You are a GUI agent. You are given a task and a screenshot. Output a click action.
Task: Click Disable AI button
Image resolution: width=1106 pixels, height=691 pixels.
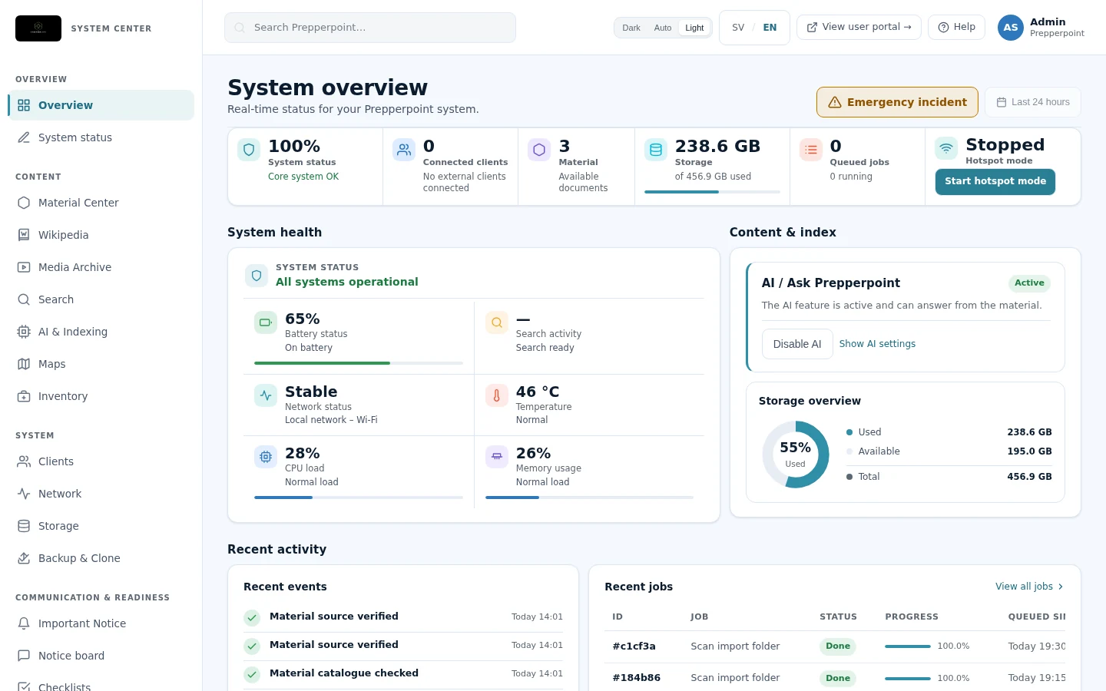797,344
